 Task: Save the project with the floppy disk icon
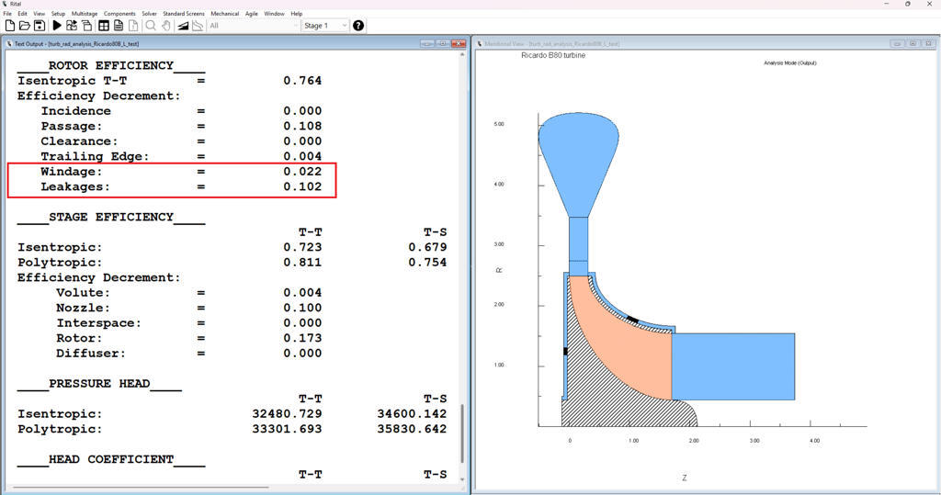(x=40, y=26)
